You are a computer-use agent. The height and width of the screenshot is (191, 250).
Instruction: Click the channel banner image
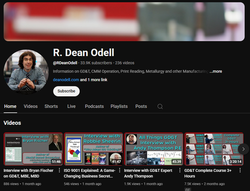tap(124, 22)
